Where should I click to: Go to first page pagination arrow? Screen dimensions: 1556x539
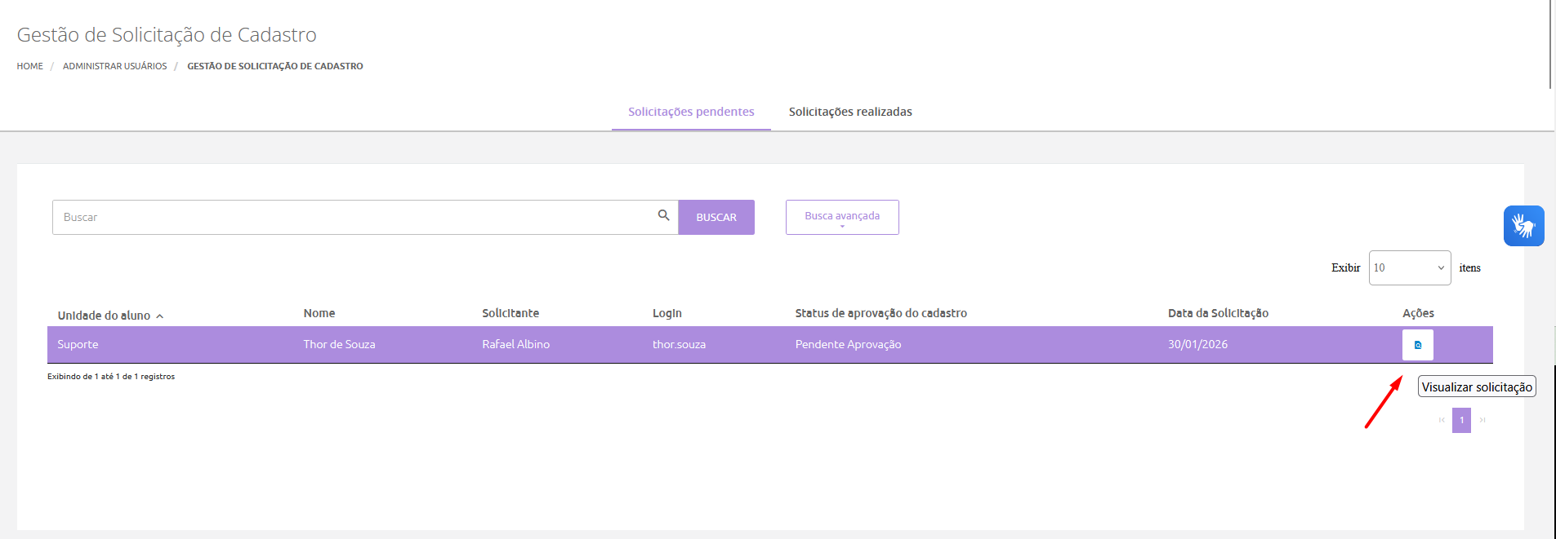coord(1442,420)
